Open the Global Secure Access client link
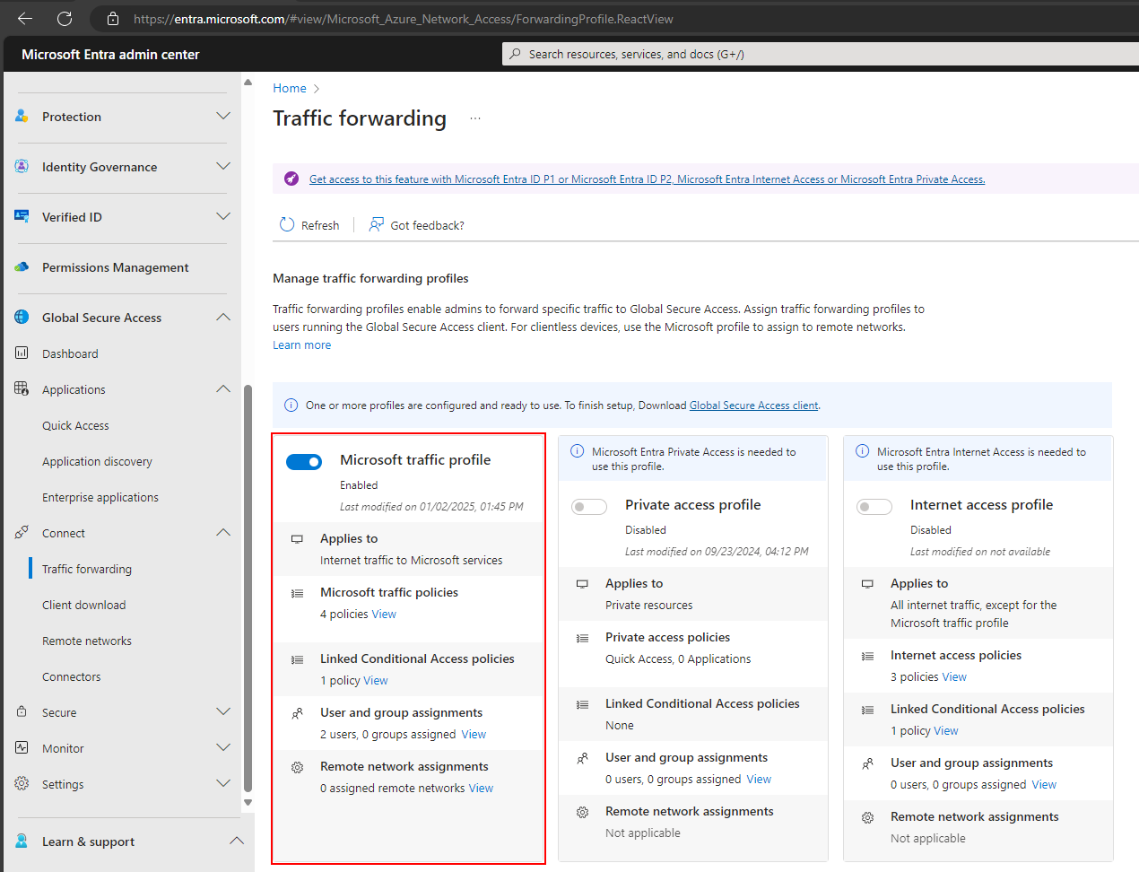The height and width of the screenshot is (872, 1139). (753, 405)
